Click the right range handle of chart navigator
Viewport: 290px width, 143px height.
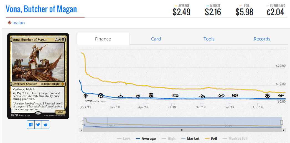click(281, 122)
